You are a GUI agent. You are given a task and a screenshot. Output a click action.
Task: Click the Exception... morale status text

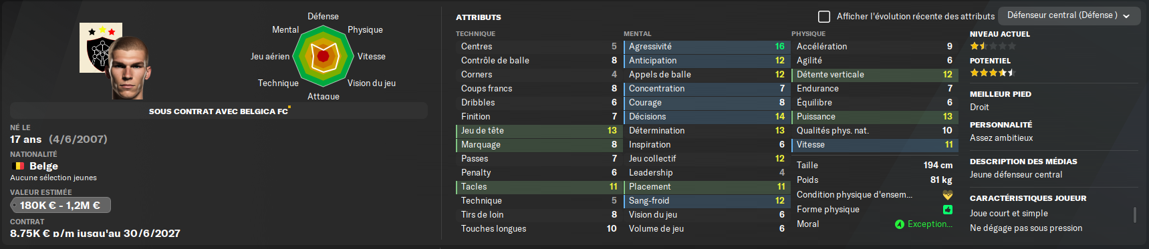tap(930, 224)
